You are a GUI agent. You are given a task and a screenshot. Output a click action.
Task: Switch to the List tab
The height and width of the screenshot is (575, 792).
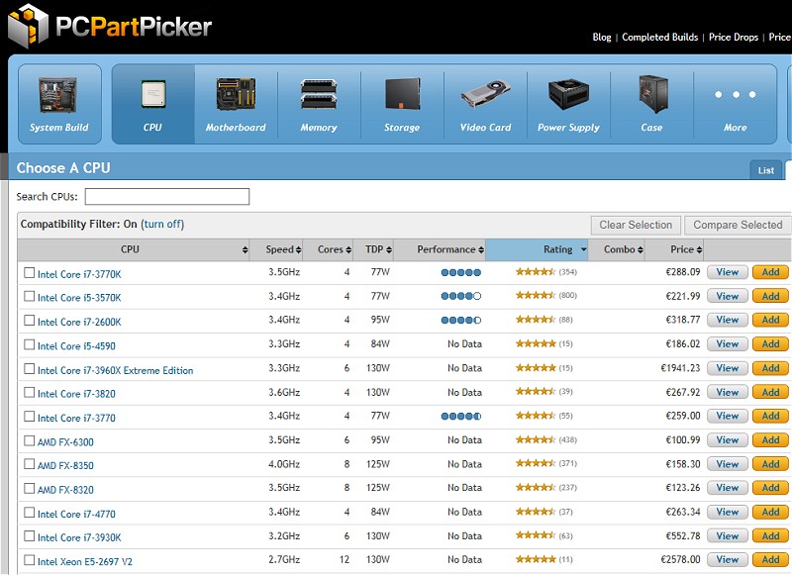(765, 170)
